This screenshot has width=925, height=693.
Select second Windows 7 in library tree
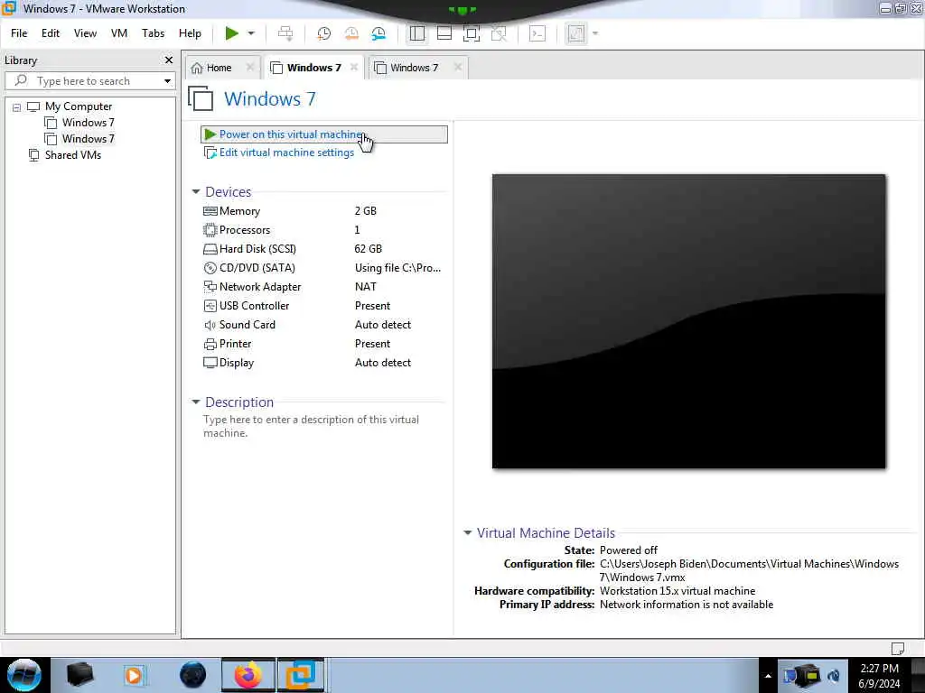click(88, 139)
